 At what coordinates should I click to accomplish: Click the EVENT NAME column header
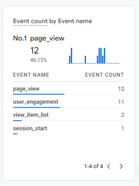tap(31, 75)
